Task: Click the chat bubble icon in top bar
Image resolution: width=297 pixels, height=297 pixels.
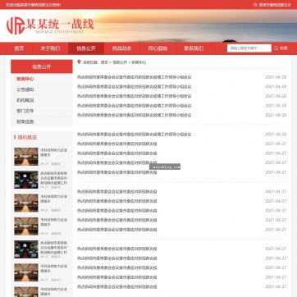Action: click(x=255, y=5)
